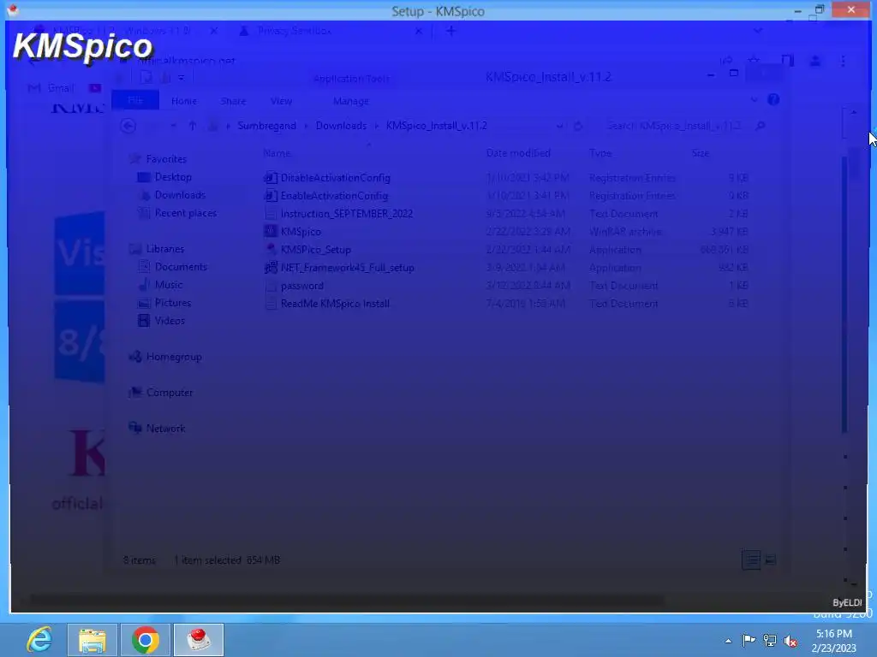
Task: Expand the Explorer ribbon chevron
Action: click(754, 99)
